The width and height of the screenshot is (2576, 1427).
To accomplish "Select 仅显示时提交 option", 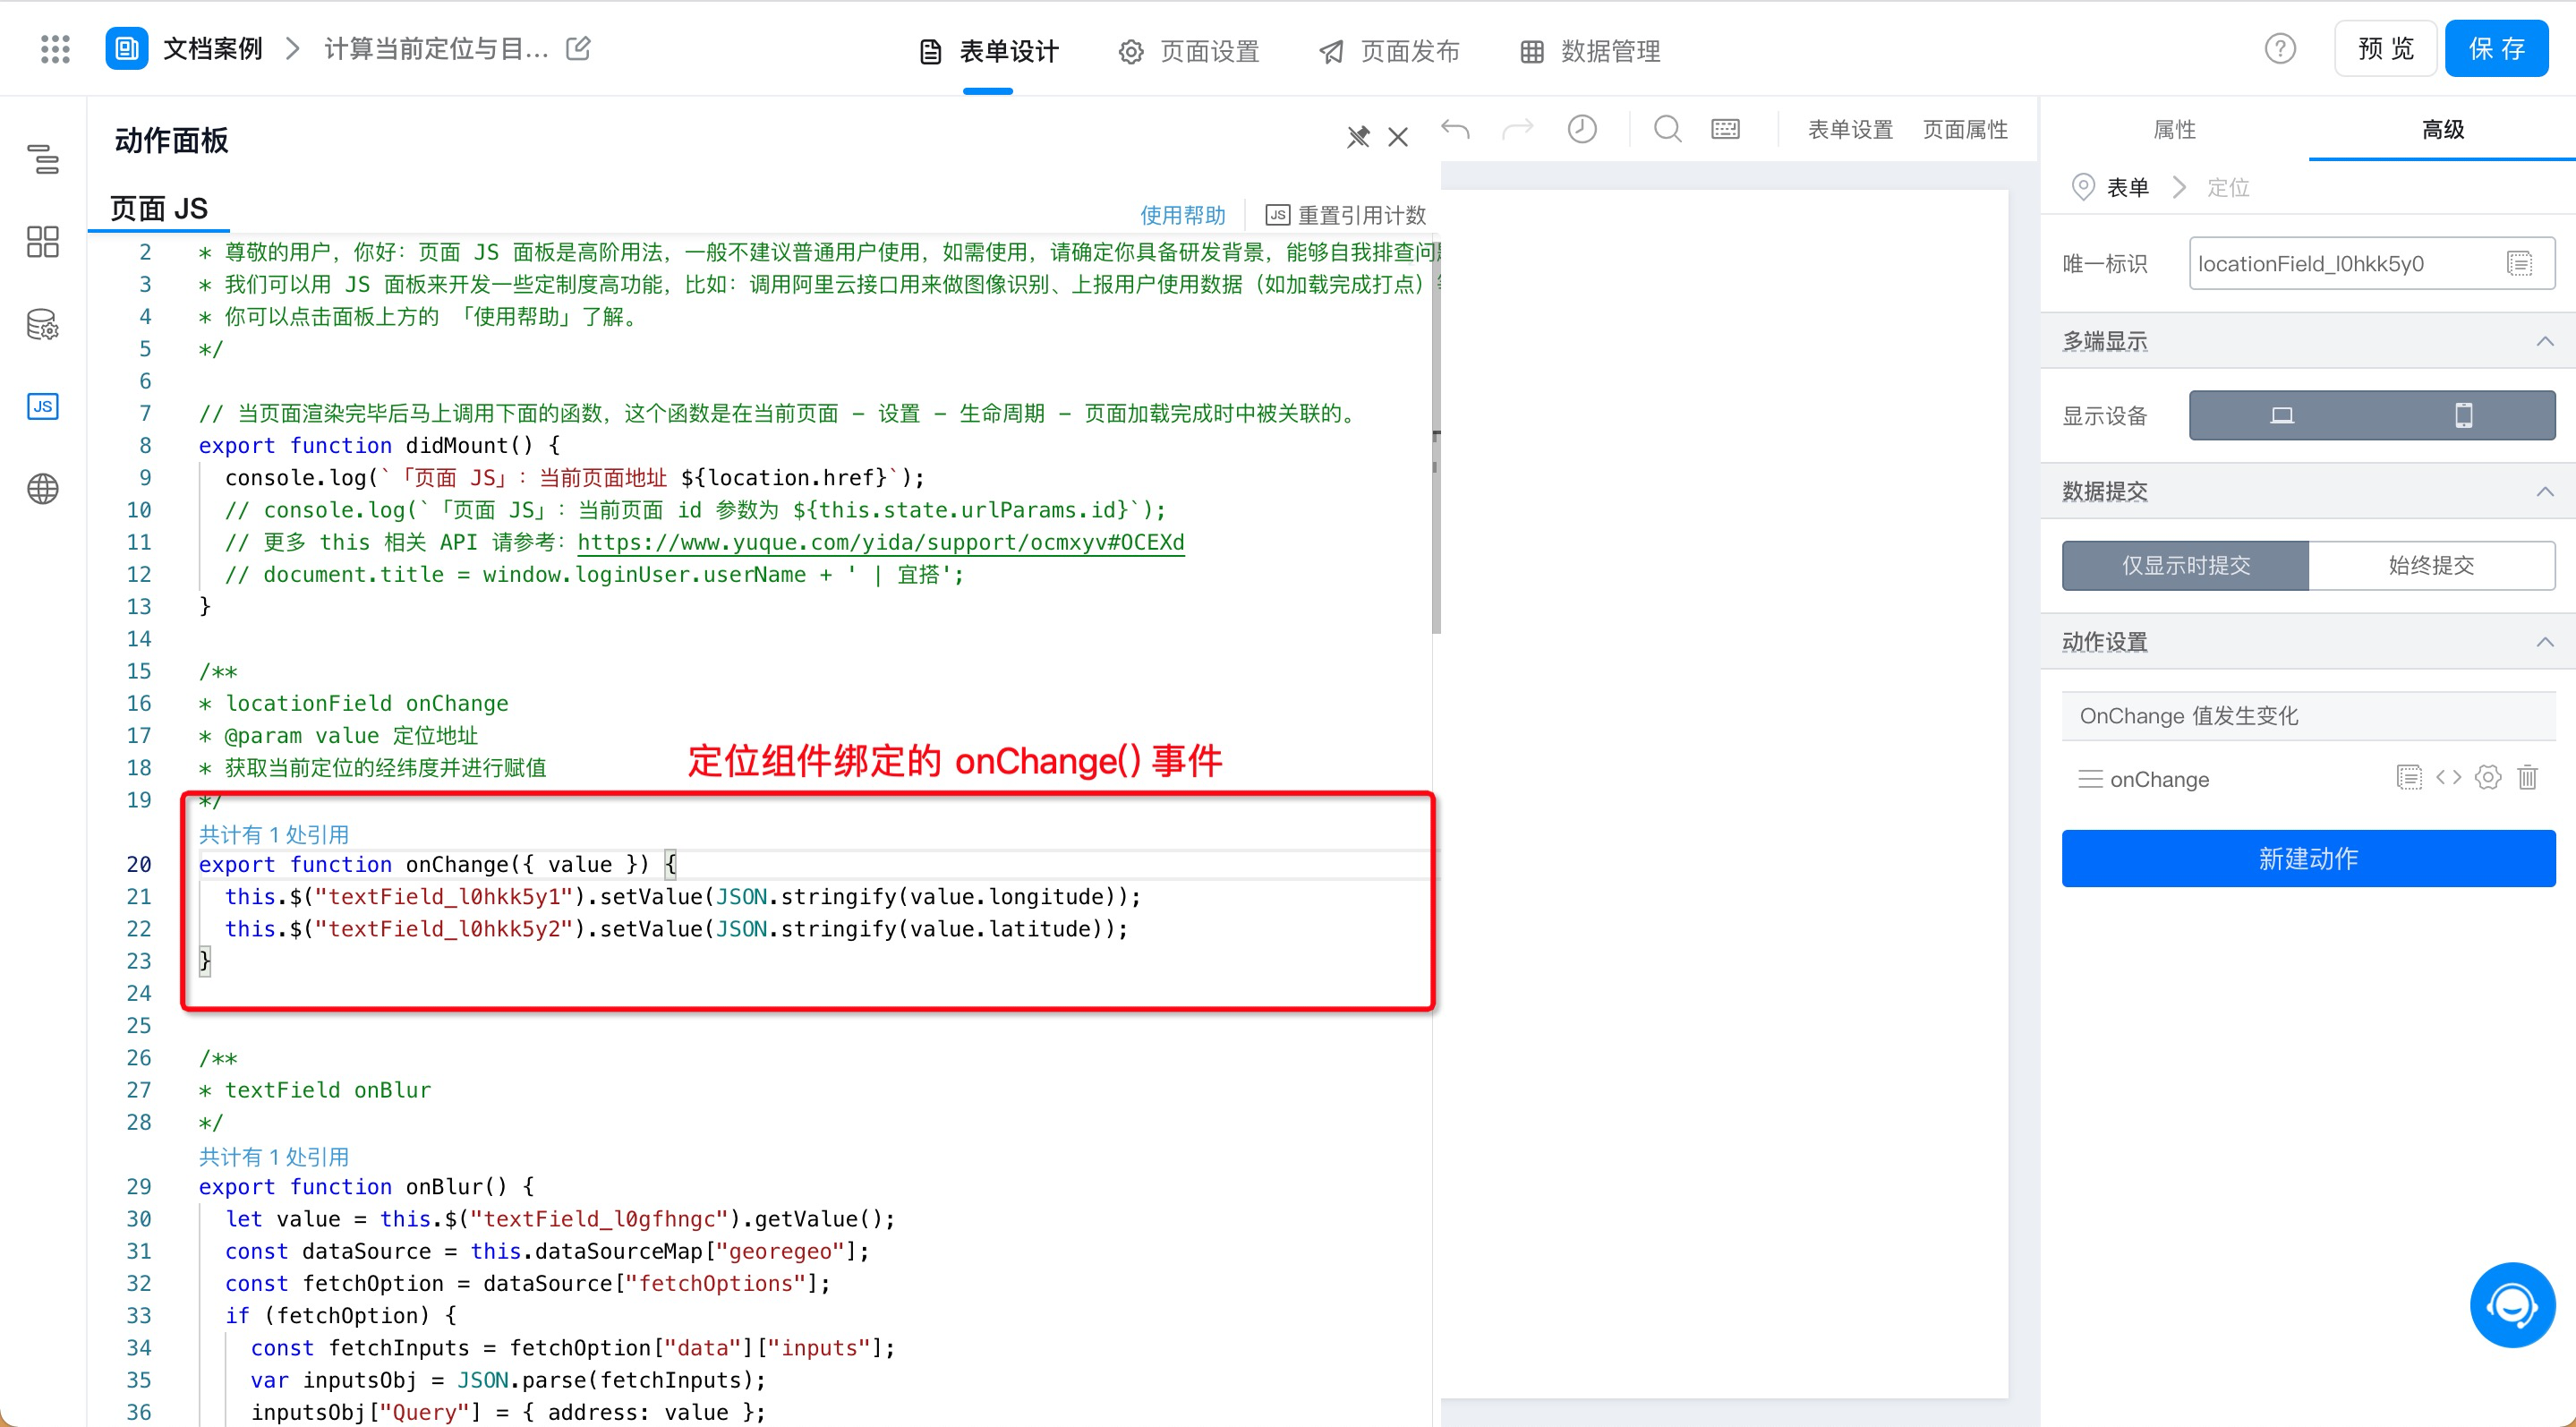I will [2186, 565].
